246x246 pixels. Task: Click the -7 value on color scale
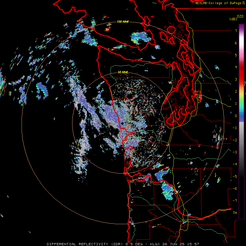235,201
